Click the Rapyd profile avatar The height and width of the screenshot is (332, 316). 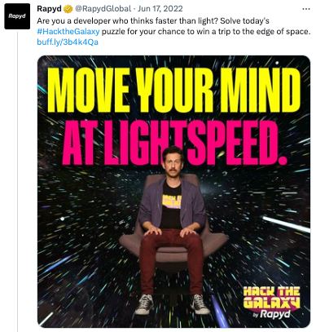[17, 16]
